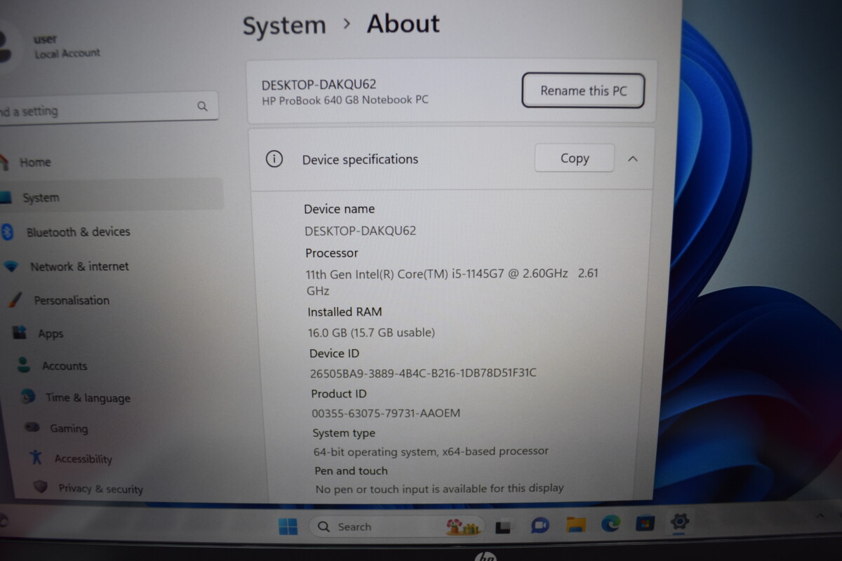Click the Accessibility figure icon

[x=36, y=457]
